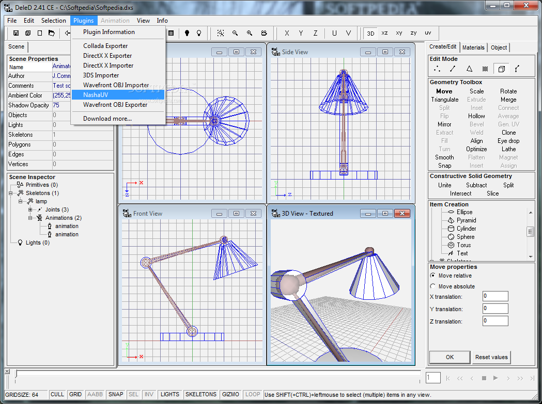Select triangle polygon edit mode icon
Screen dimensions: 542x404
pos(469,69)
